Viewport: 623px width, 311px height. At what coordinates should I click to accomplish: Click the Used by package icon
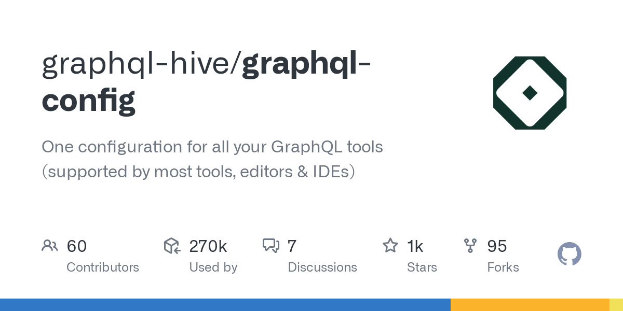(x=172, y=246)
